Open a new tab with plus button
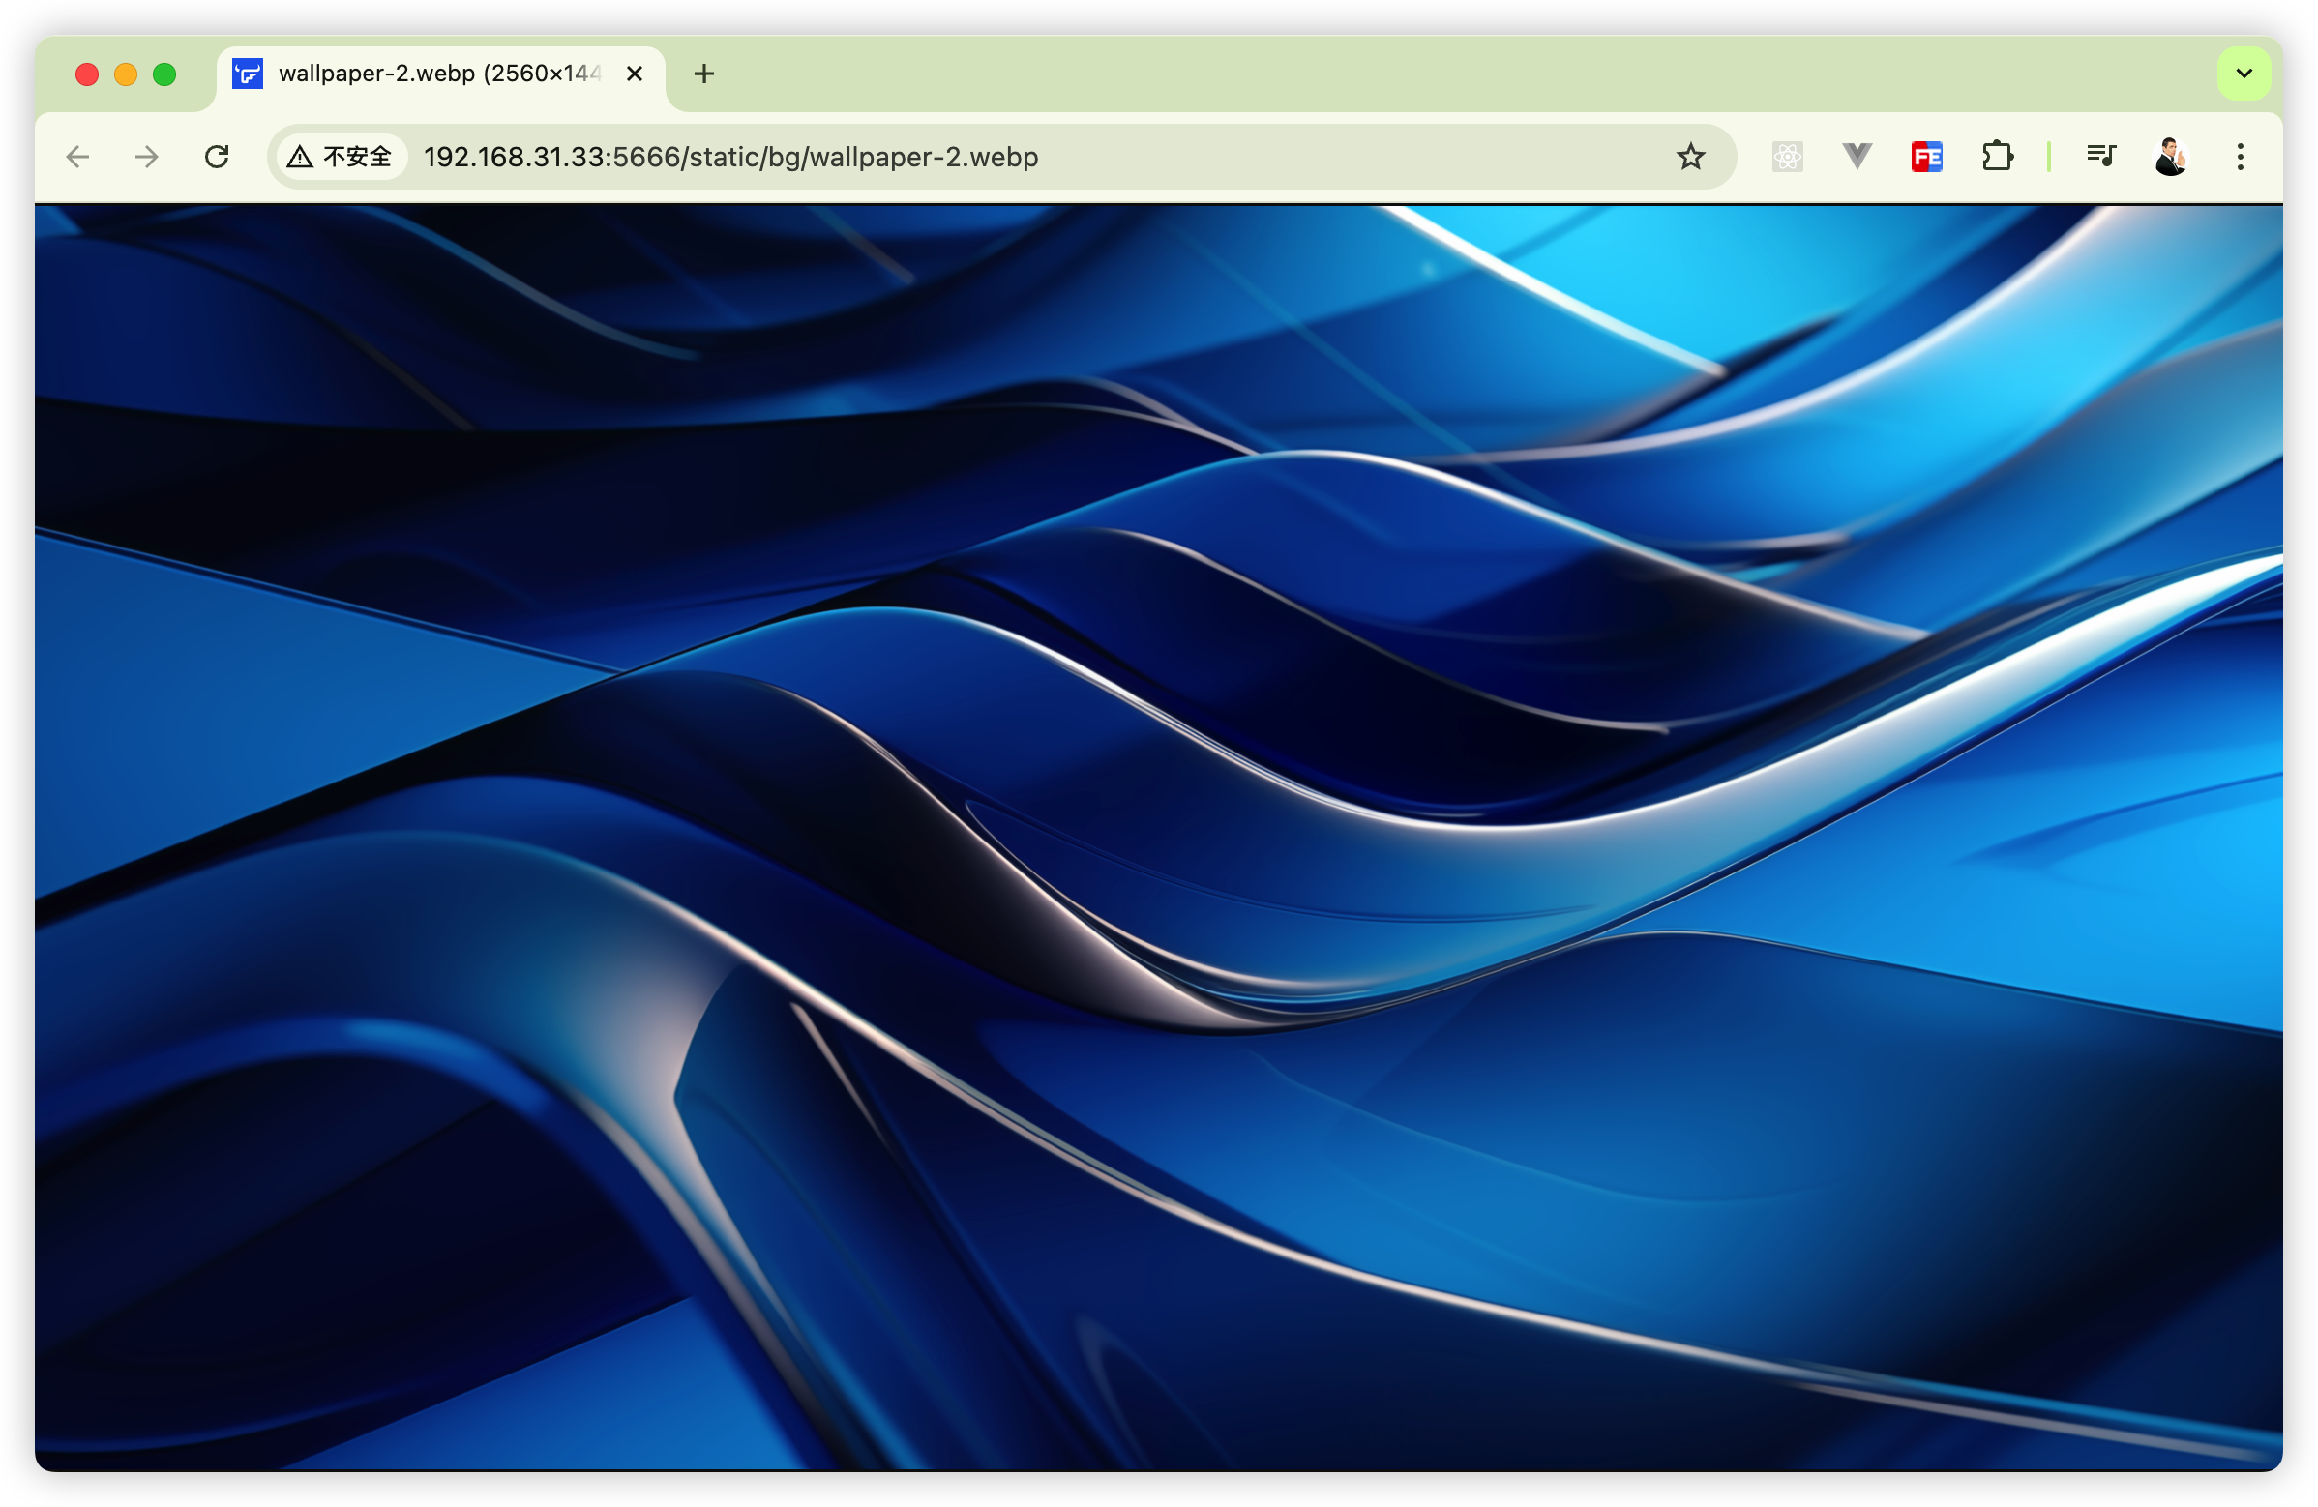Viewport: 2318px width, 1507px height. click(704, 74)
